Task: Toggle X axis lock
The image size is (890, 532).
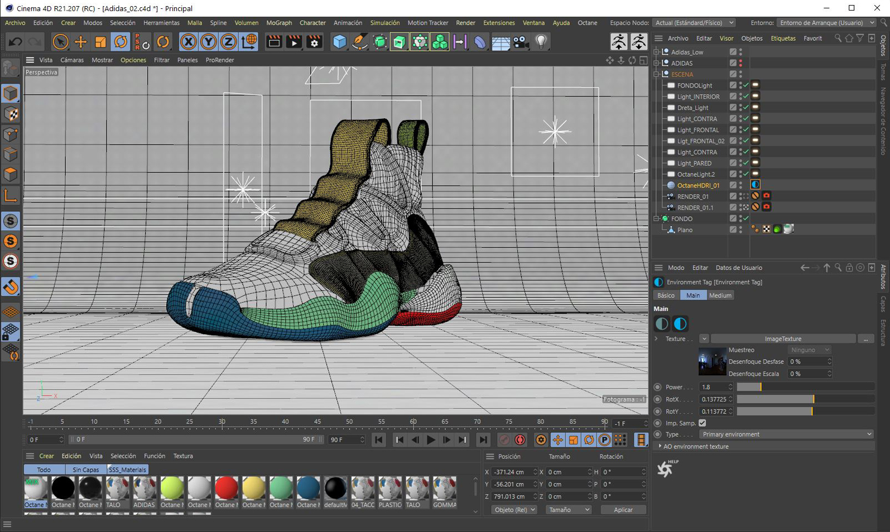Action: point(189,42)
